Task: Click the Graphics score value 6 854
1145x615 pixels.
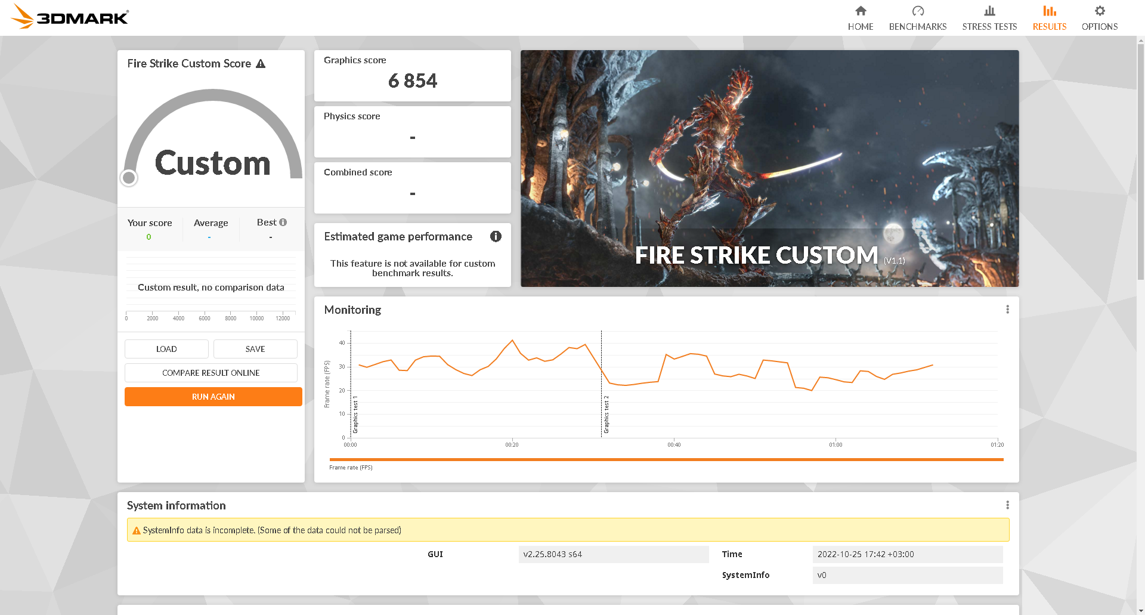Action: pos(413,81)
